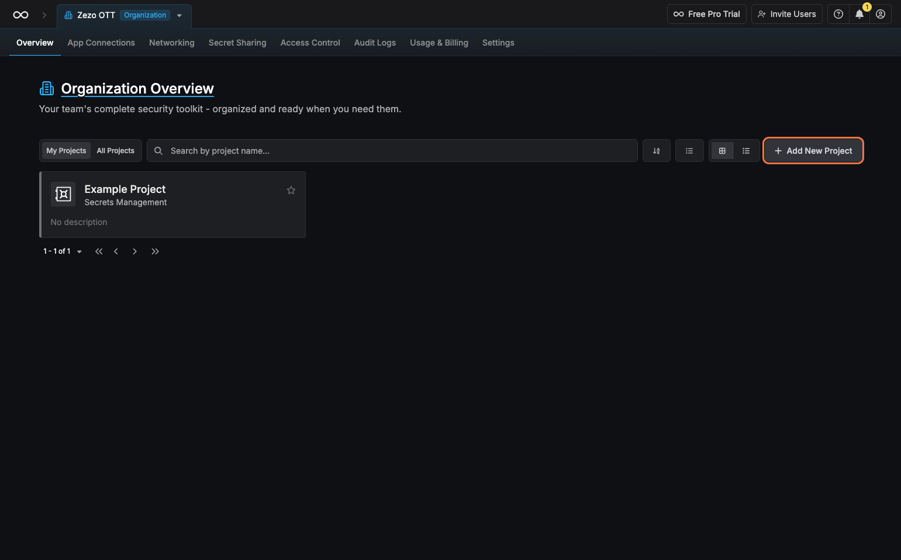
Task: Open the help question mark menu
Action: tap(838, 15)
